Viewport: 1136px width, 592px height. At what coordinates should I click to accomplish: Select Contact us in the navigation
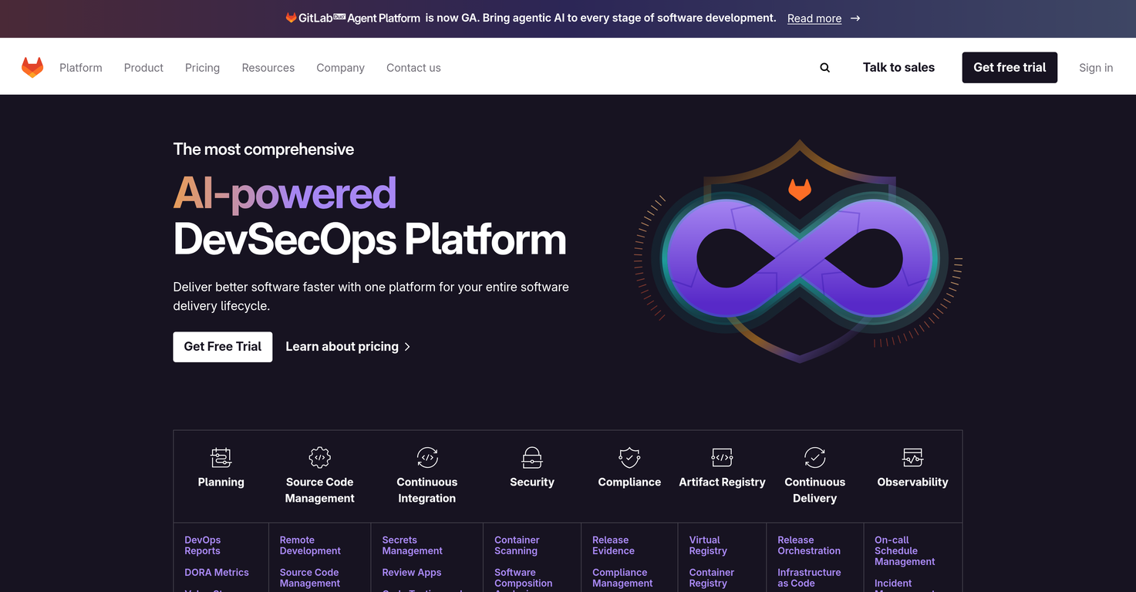(x=413, y=67)
